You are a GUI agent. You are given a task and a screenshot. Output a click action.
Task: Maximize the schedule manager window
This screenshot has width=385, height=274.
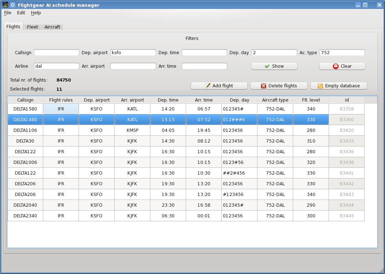point(365,5)
